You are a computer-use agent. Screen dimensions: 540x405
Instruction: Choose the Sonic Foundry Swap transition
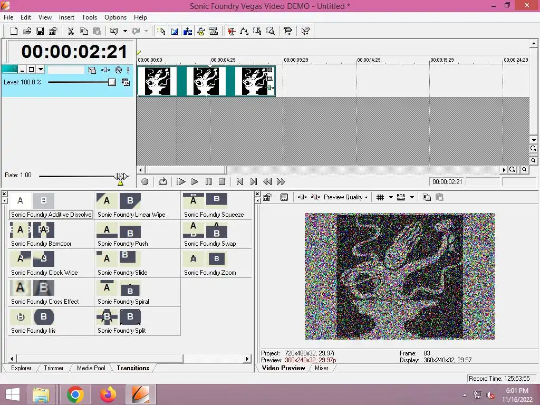[210, 244]
